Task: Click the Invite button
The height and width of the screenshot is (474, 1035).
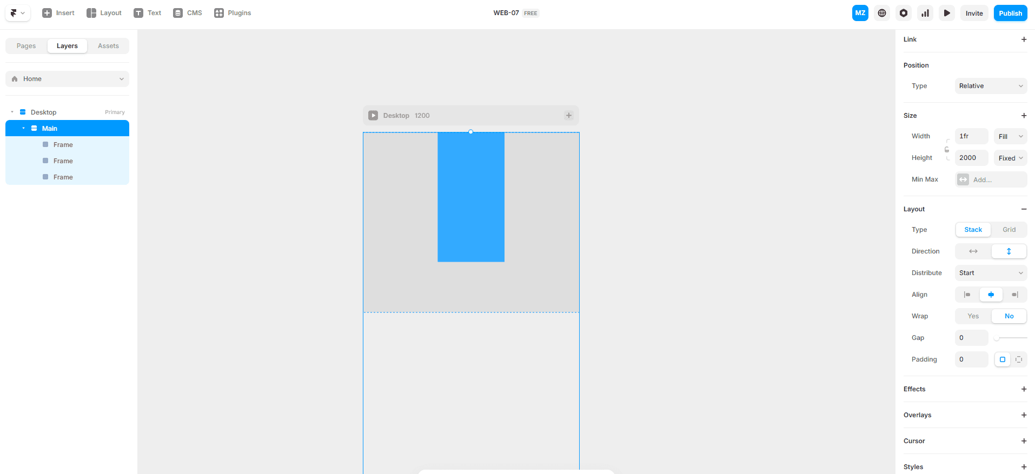Action: pyautogui.click(x=974, y=13)
